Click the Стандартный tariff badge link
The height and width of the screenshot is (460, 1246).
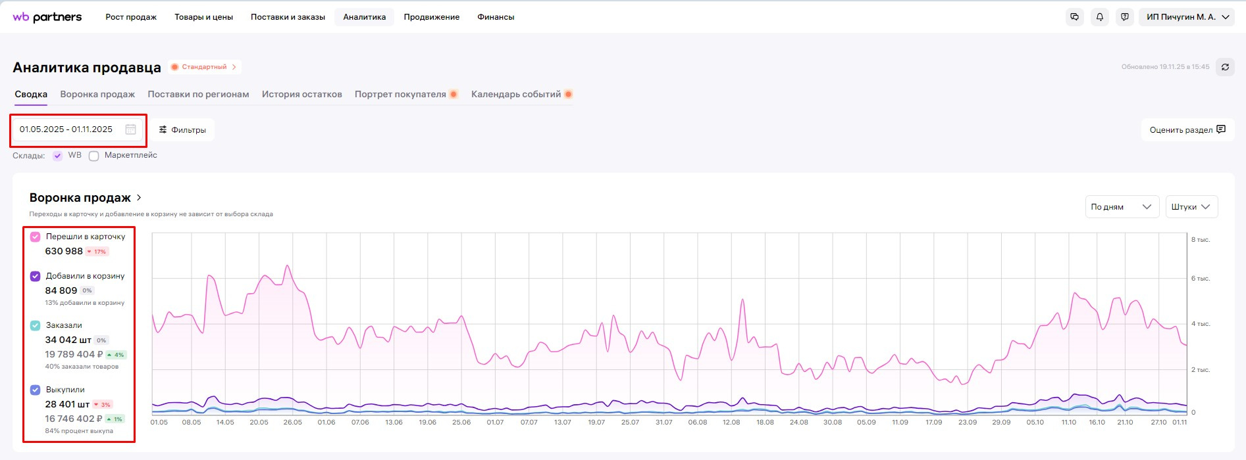click(x=205, y=67)
